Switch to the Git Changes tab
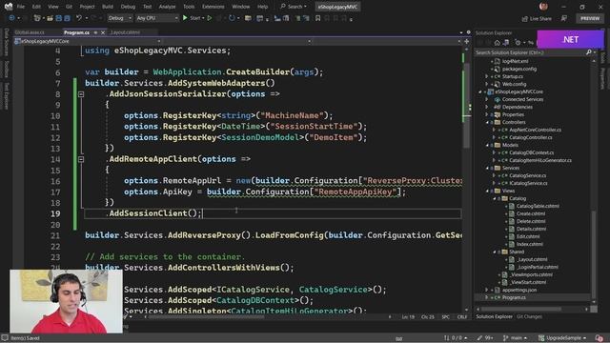The height and width of the screenshot is (343, 610). (x=529, y=316)
